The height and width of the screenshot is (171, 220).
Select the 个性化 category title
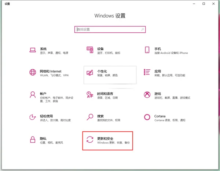point(102,71)
